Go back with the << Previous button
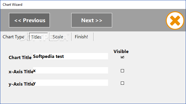The height and width of the screenshot is (104, 186). pyautogui.click(x=29, y=20)
